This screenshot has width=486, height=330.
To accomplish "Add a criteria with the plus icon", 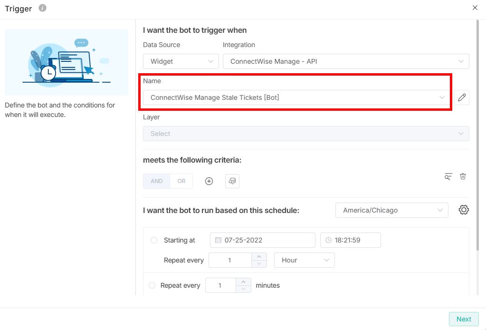I will pyautogui.click(x=209, y=181).
